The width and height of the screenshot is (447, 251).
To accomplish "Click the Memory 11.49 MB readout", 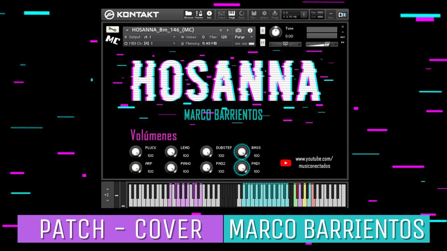I will 209,44.
